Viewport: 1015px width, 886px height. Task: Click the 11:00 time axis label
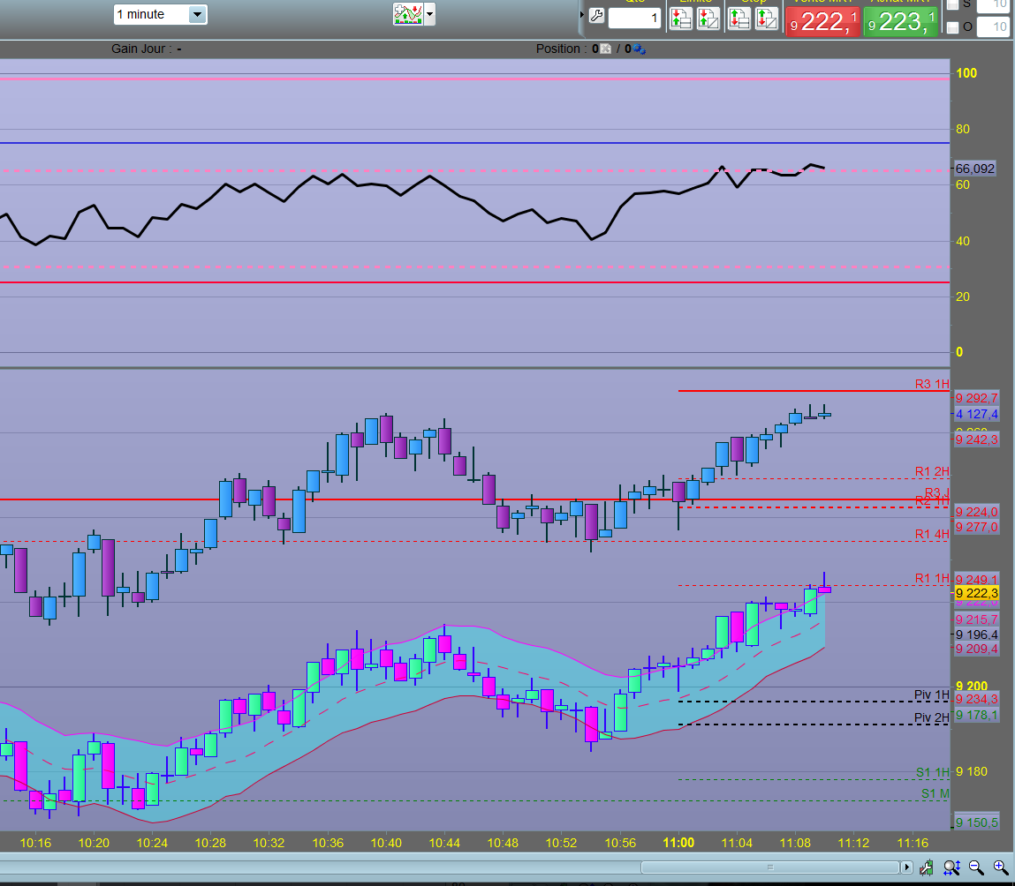click(x=678, y=843)
